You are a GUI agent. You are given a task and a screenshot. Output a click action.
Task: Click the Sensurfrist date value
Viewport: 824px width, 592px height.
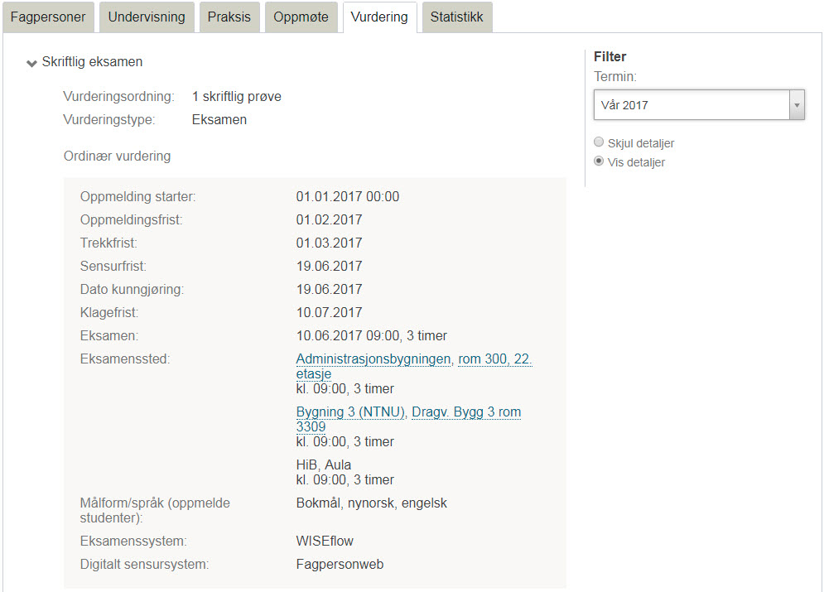330,266
